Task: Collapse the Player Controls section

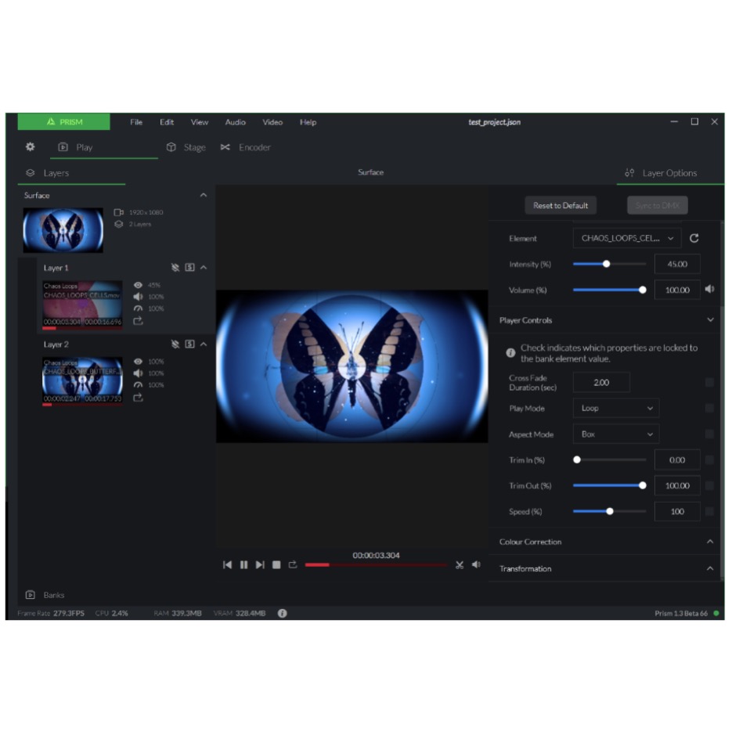Action: pyautogui.click(x=710, y=320)
